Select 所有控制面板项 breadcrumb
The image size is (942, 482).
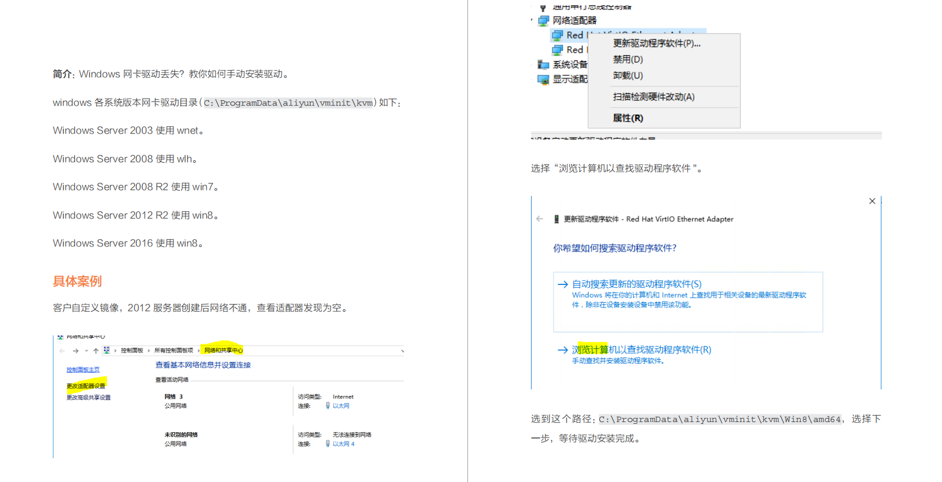pyautogui.click(x=173, y=351)
